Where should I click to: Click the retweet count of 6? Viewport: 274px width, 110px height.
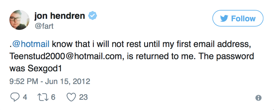click(53, 97)
